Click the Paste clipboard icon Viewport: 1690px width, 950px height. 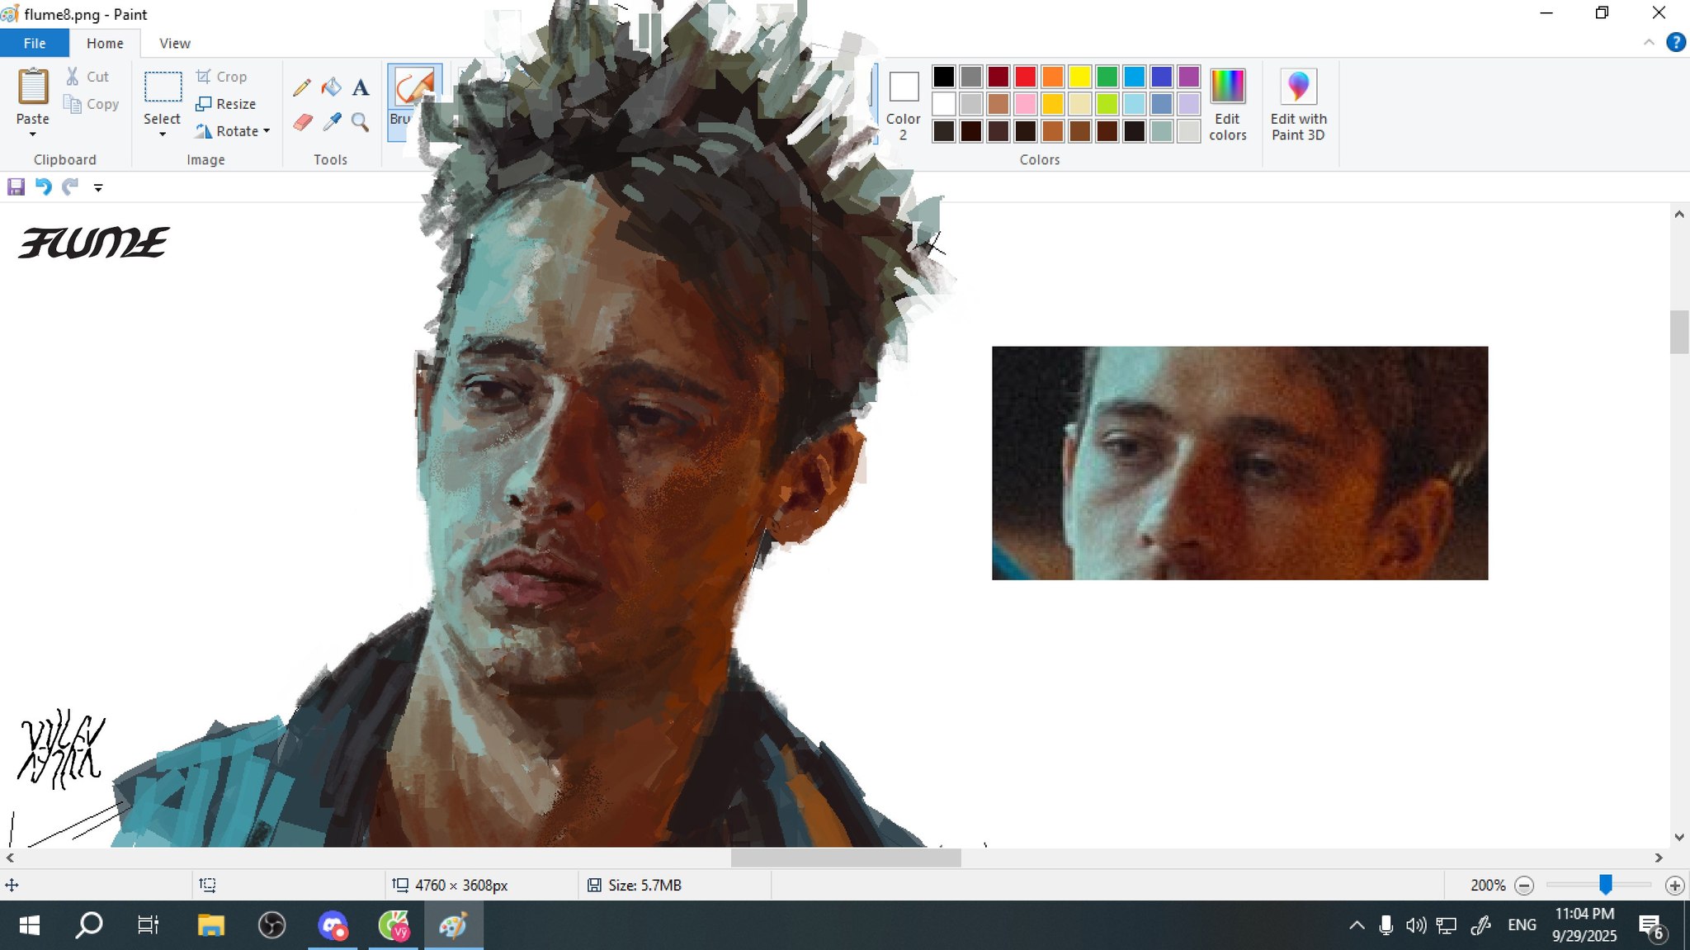click(33, 86)
